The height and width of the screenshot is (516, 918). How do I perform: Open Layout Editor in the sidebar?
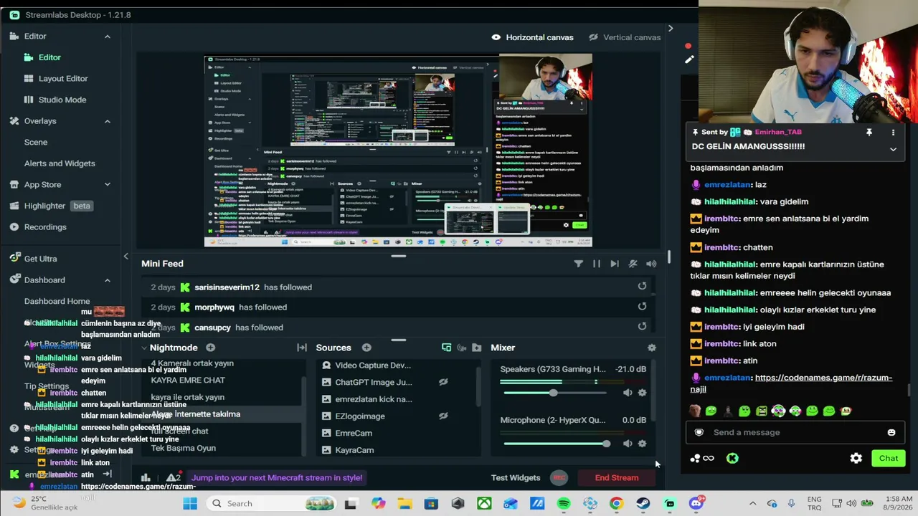click(x=56, y=79)
